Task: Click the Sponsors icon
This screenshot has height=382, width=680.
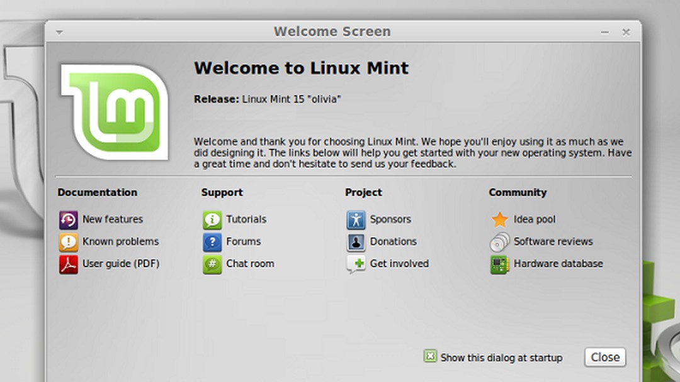Action: [356, 219]
